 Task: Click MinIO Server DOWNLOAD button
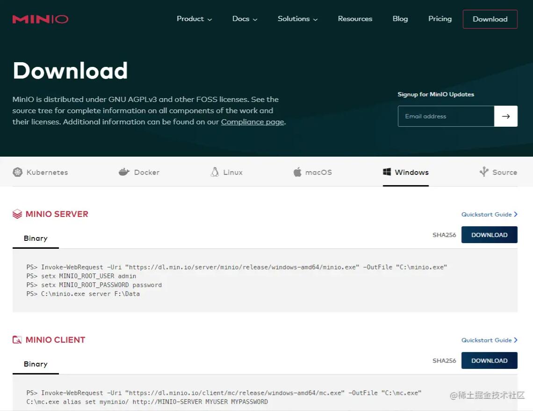pyautogui.click(x=490, y=235)
